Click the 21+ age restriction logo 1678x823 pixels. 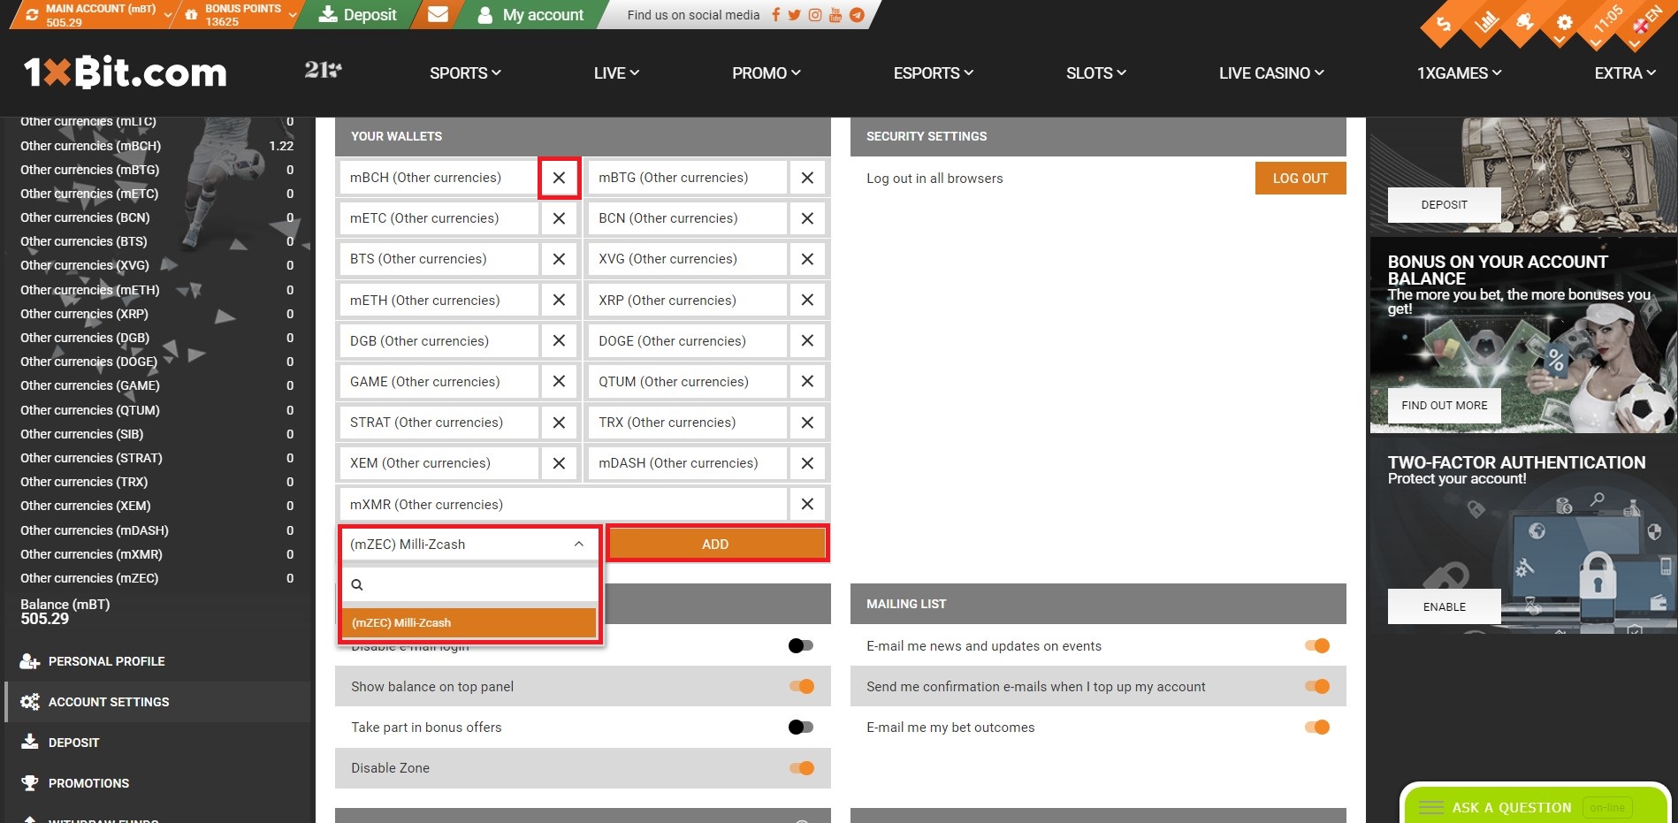coord(323,70)
